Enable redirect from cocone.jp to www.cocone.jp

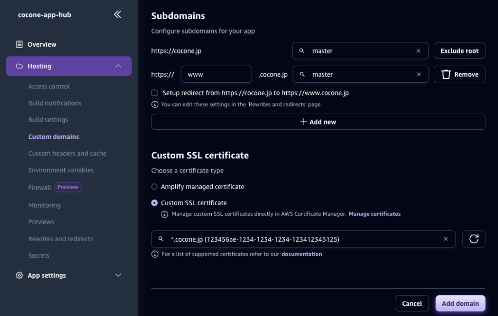tap(154, 93)
